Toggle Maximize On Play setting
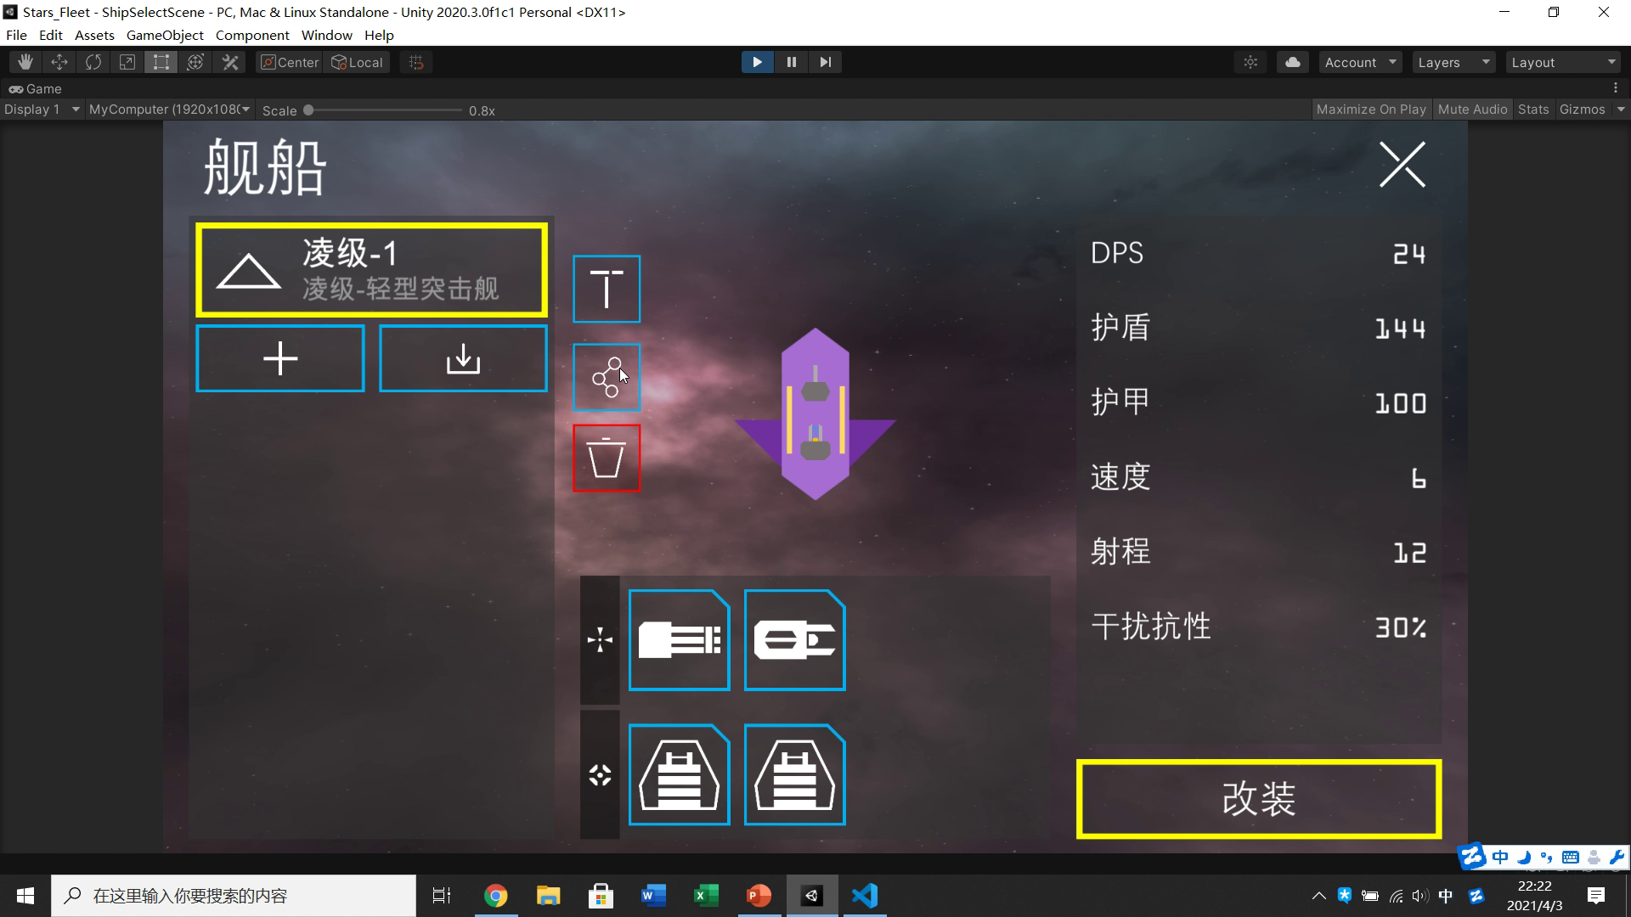 click(1372, 109)
